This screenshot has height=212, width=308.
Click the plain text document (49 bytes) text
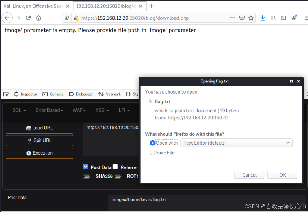207,111
